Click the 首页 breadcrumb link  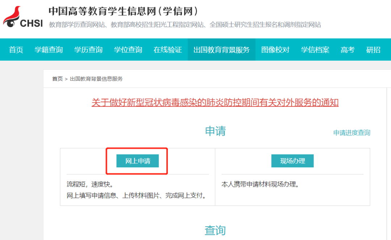coord(57,79)
